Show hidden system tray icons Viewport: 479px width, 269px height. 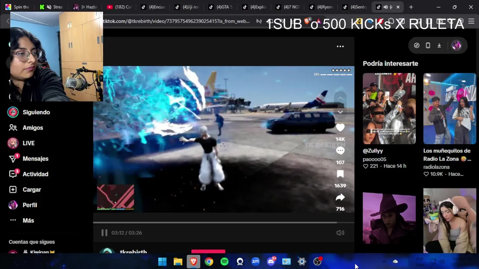384,262
